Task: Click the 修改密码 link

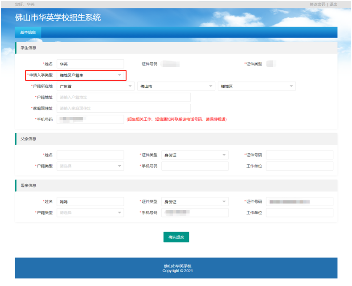Action: [317, 4]
